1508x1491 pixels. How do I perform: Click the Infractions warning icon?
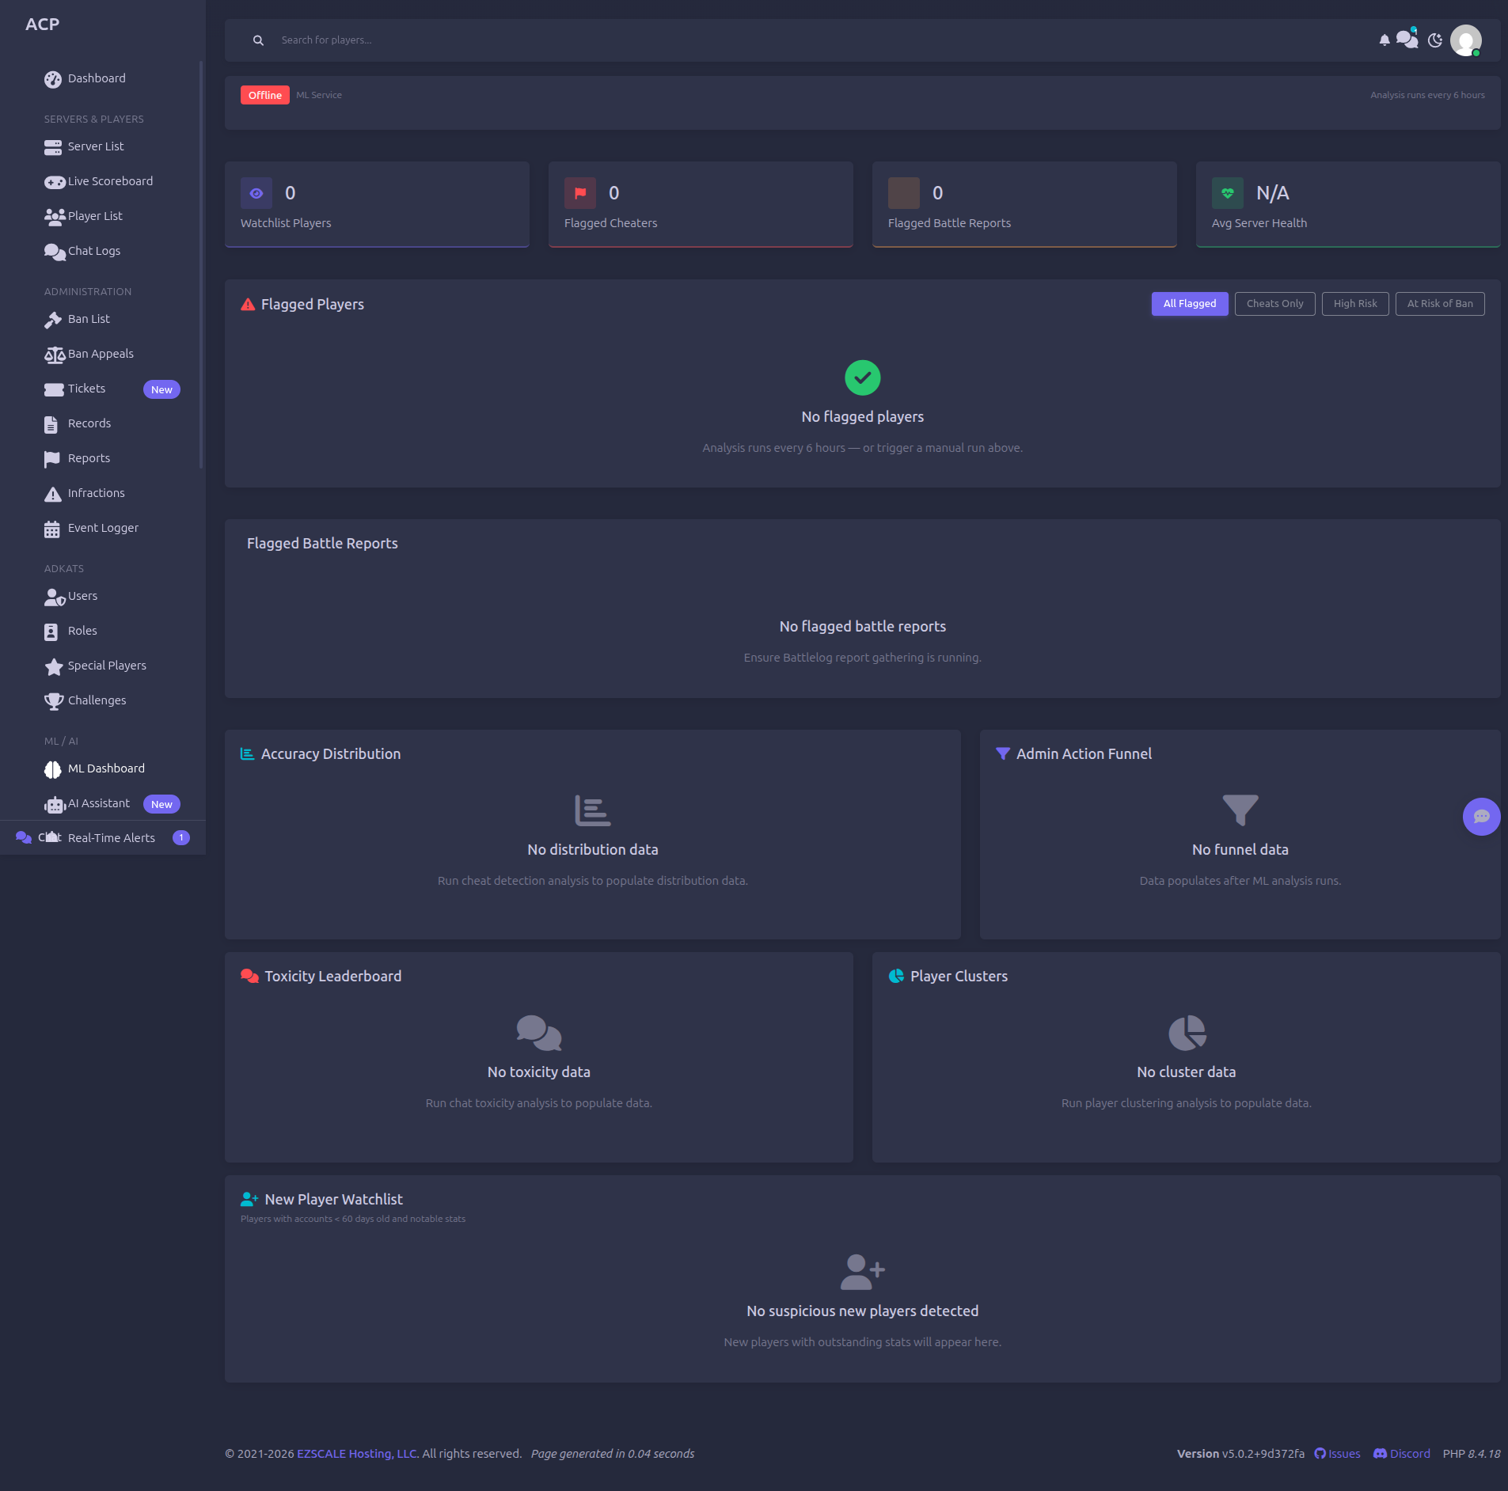pyautogui.click(x=53, y=494)
